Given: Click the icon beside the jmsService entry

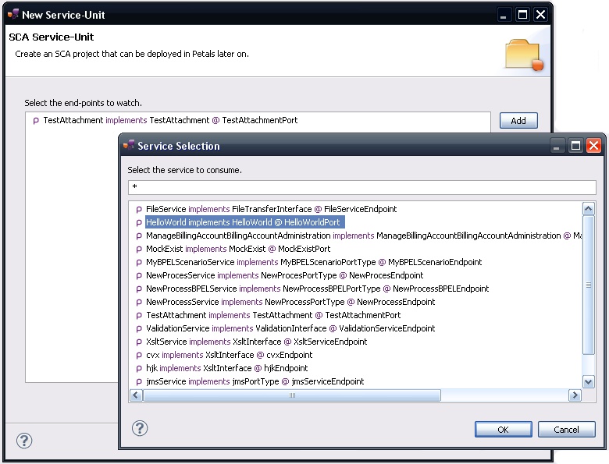Looking at the screenshot, I should tap(139, 382).
